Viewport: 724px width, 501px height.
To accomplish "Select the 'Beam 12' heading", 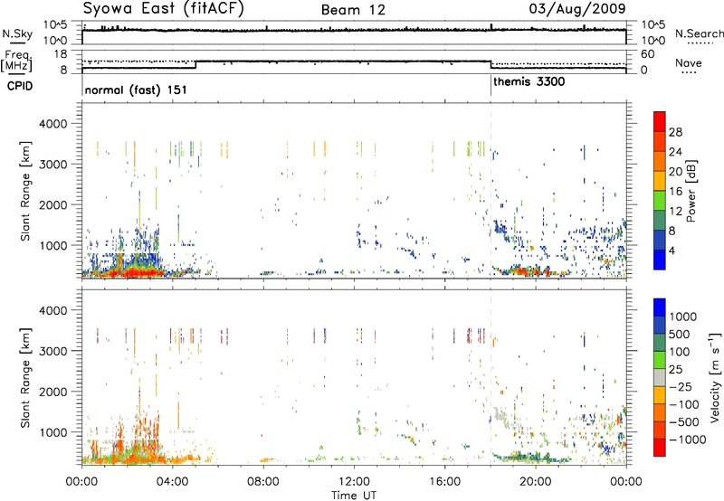I will (353, 10).
